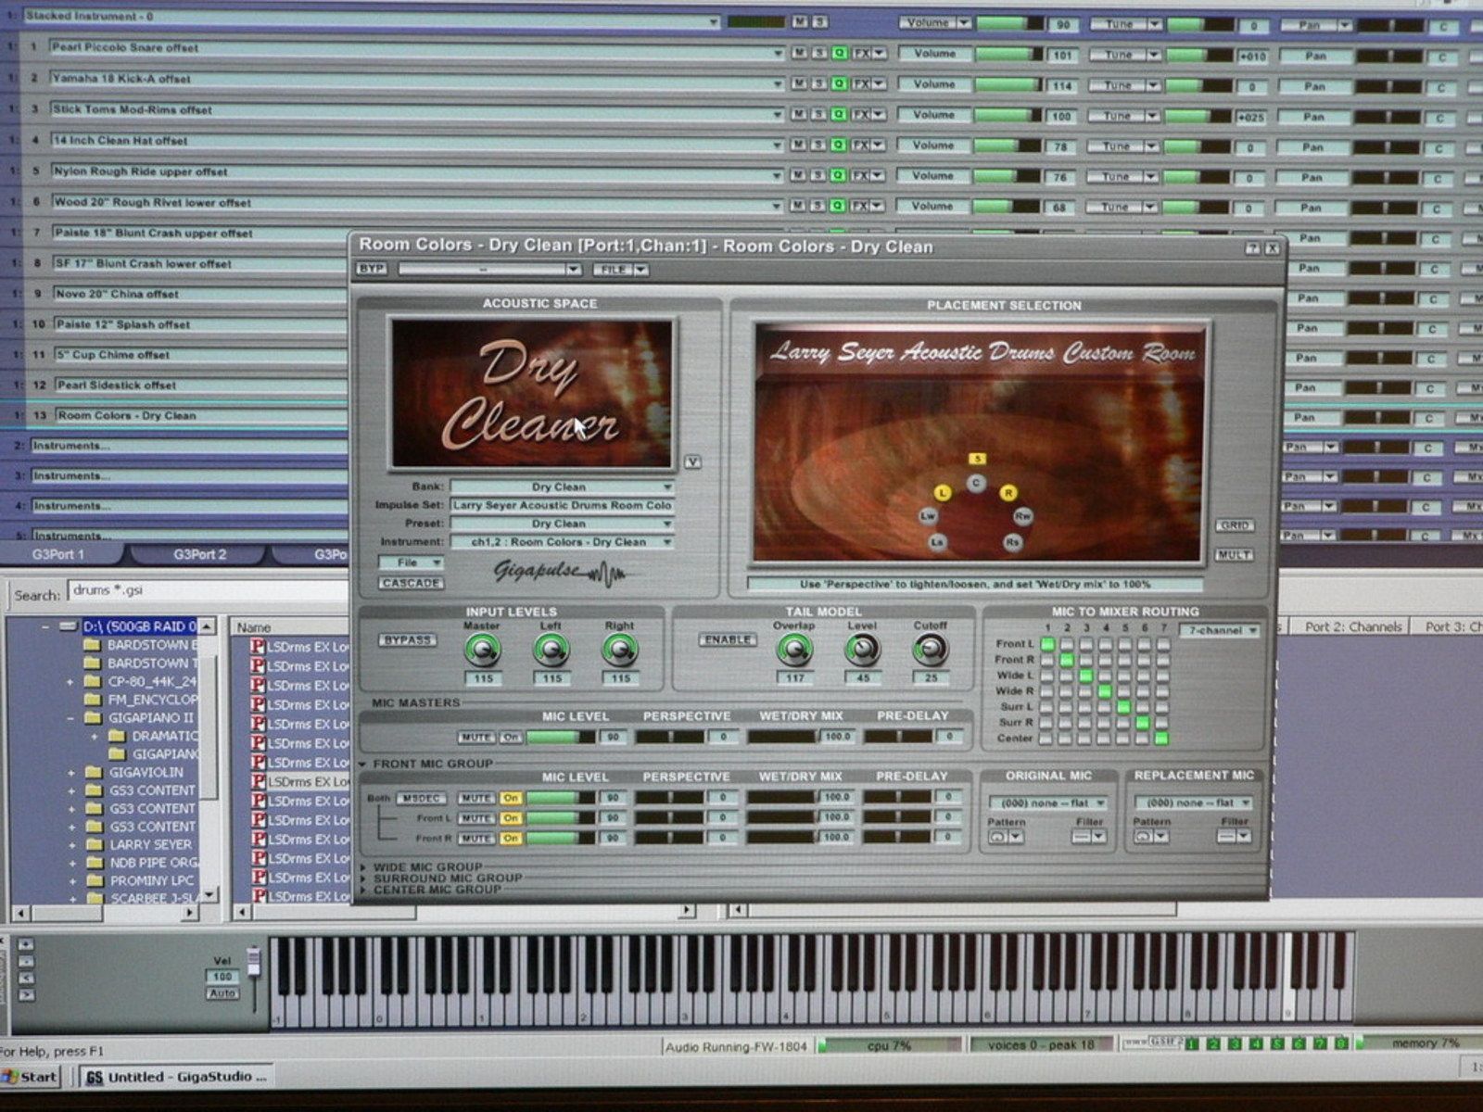Click the Search field containing drums *.gsi
The width and height of the screenshot is (1483, 1112).
pos(209,592)
